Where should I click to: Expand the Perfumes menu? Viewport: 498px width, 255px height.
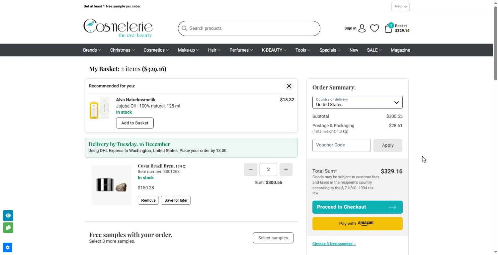pyautogui.click(x=241, y=50)
